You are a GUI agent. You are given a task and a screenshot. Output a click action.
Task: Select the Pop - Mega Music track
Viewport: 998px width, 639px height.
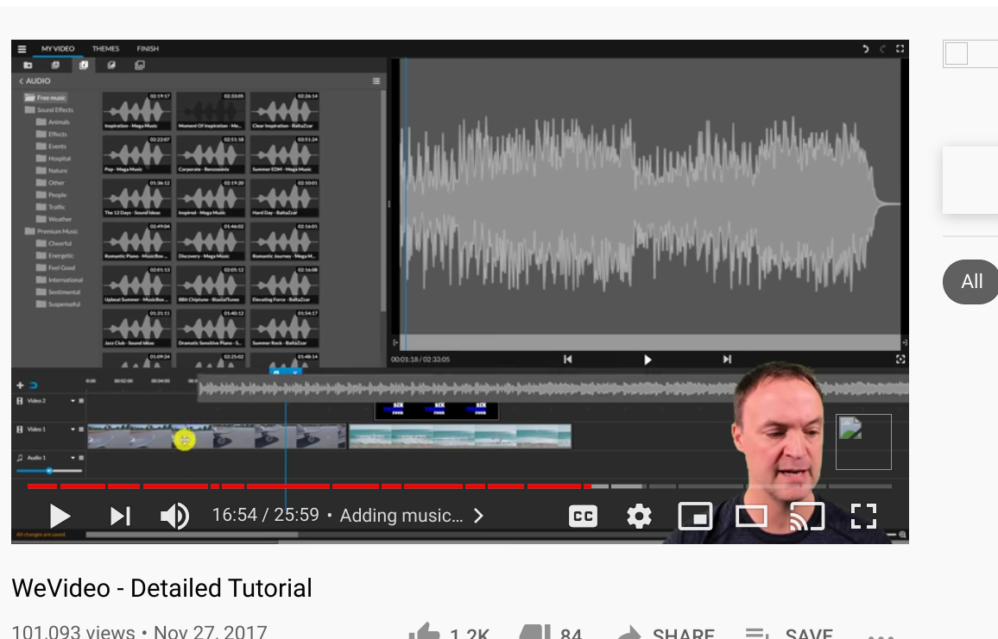(137, 154)
